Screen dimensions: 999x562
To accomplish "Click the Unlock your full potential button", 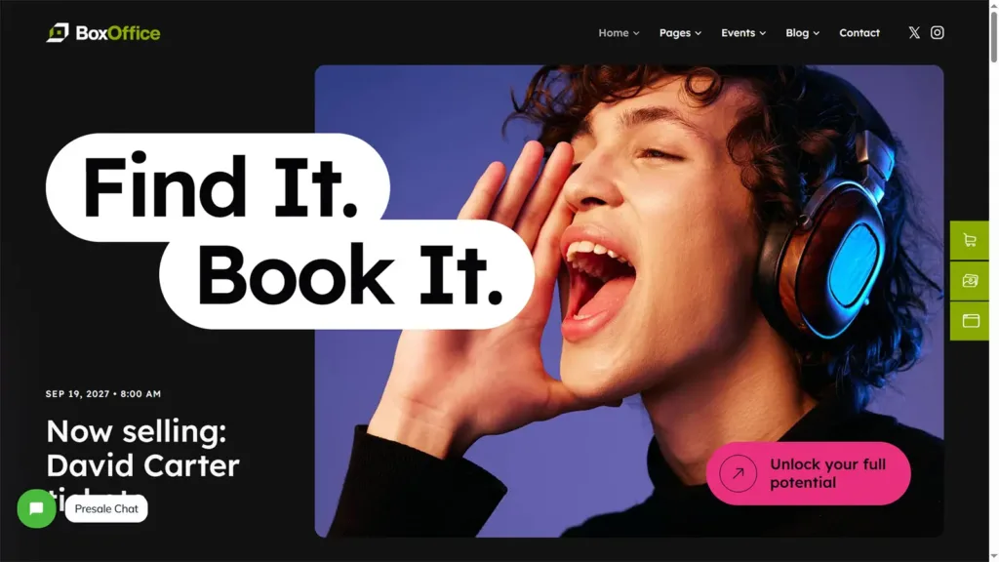I will click(808, 473).
